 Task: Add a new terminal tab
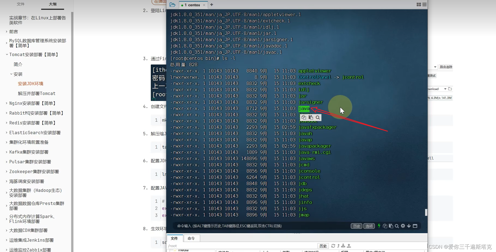pos(212,5)
